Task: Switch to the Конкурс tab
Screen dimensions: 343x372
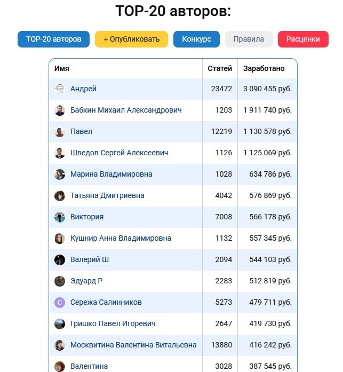Action: point(196,39)
